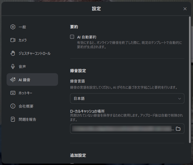
Task: Select the 問題を報告 text in the sidebar
Action: [27, 119]
